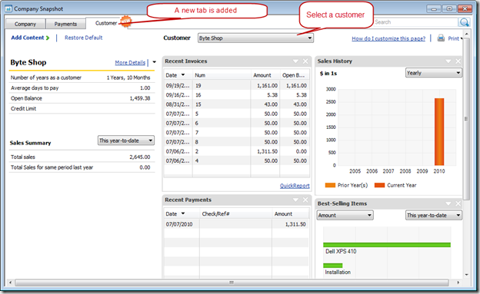This screenshot has width=480, height=294.
Task: Select invoice number 15 row
Action: pyautogui.click(x=236, y=104)
